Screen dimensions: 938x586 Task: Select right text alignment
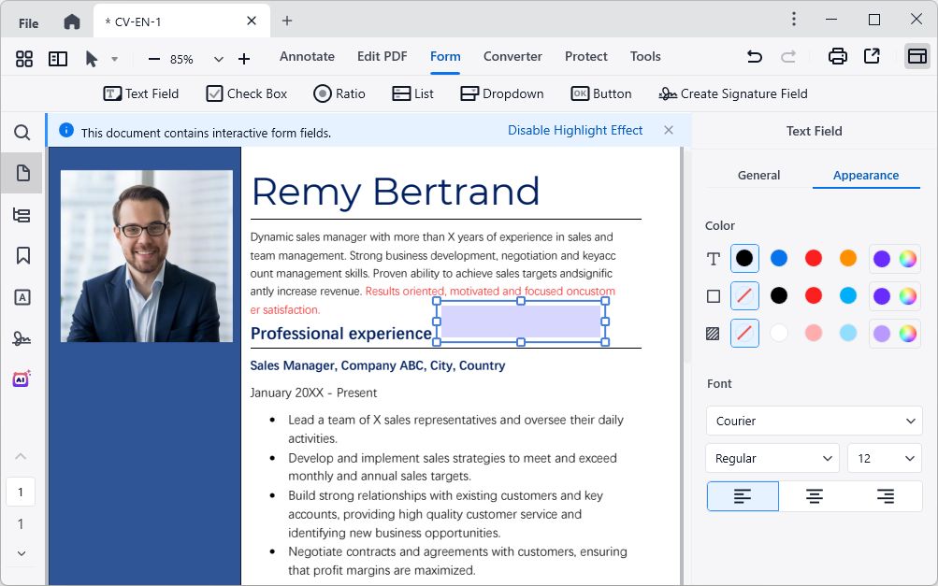pos(886,496)
